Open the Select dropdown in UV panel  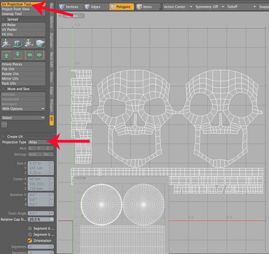(23, 118)
